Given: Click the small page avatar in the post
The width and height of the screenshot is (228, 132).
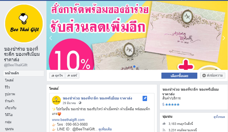Looking at the screenshot, I should click(x=56, y=100).
